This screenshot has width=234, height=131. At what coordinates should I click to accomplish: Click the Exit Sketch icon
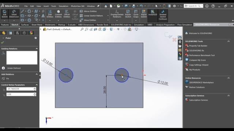[x=5, y=14]
